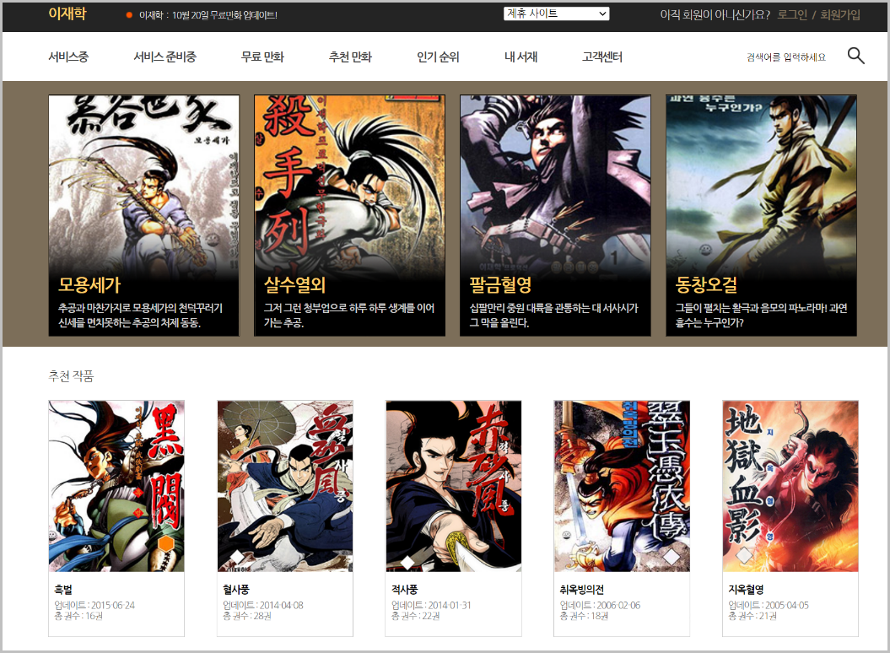The width and height of the screenshot is (890, 653).
Task: Click the 동창오걸 title text
Action: pos(706,284)
